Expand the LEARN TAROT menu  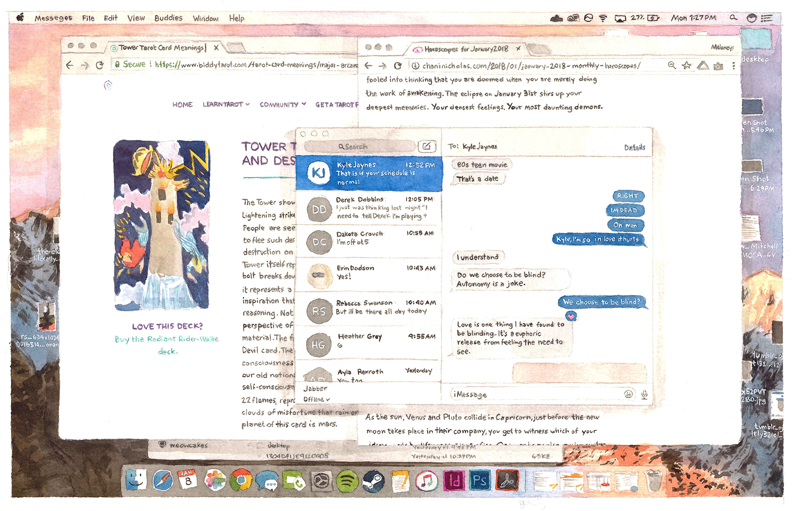(x=226, y=104)
